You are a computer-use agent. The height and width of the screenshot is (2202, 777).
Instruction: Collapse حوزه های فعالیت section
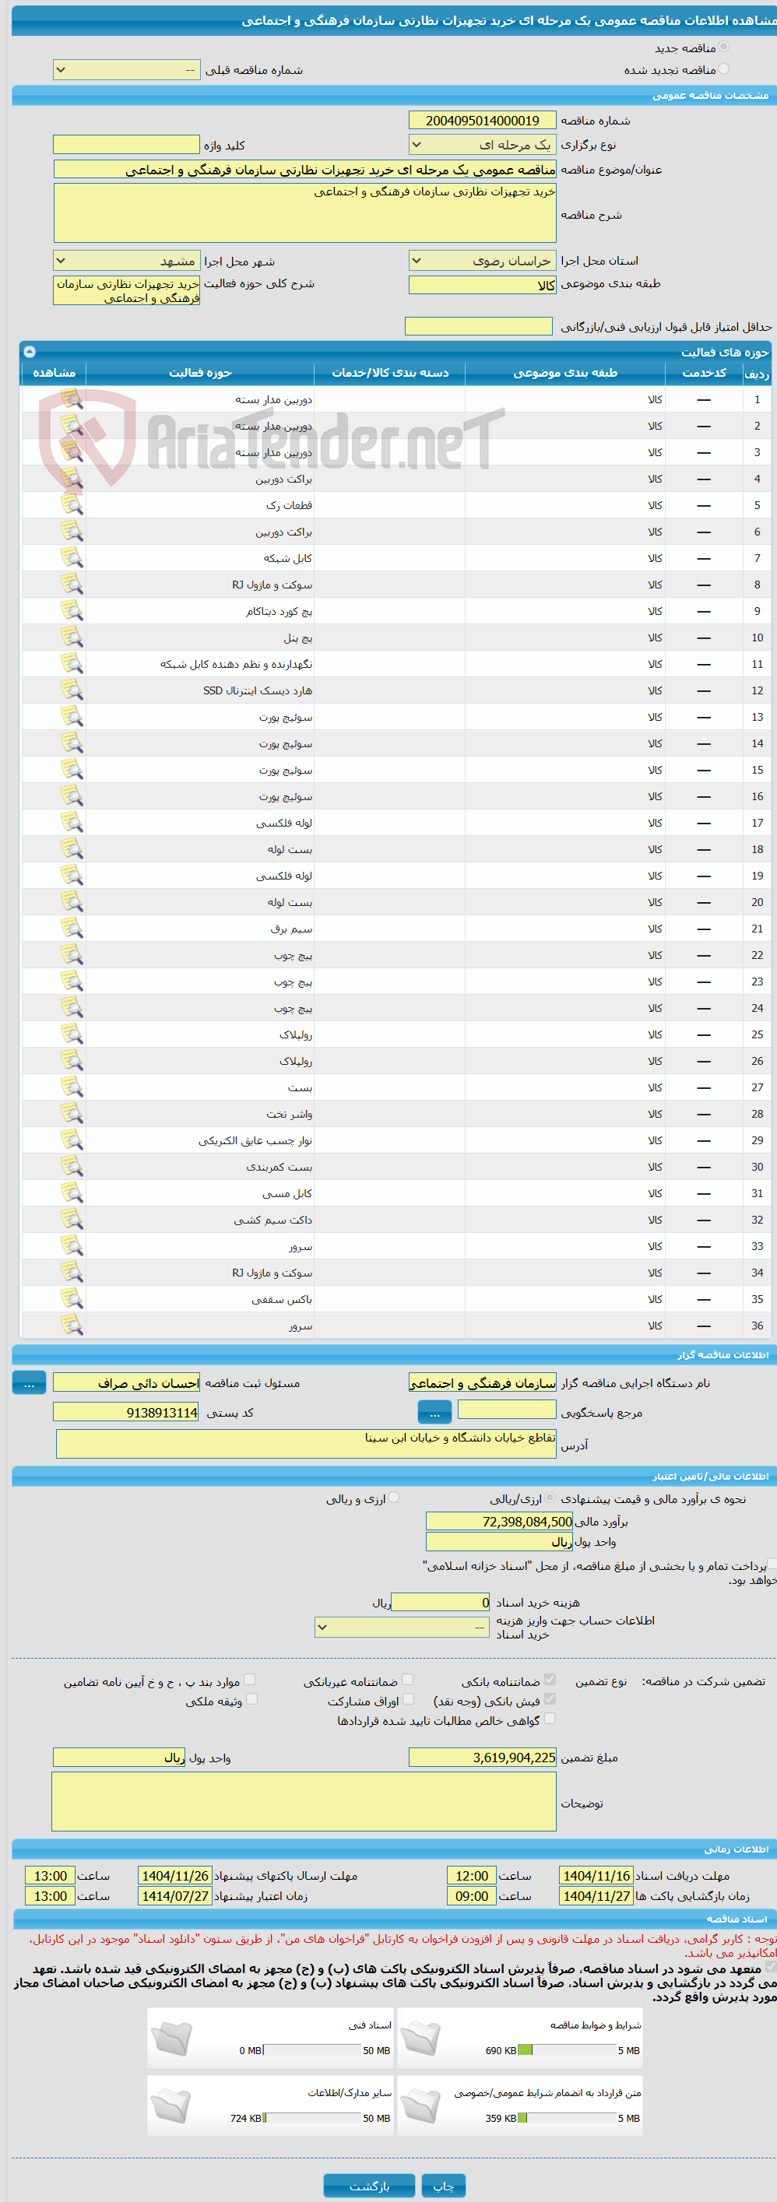[29, 351]
